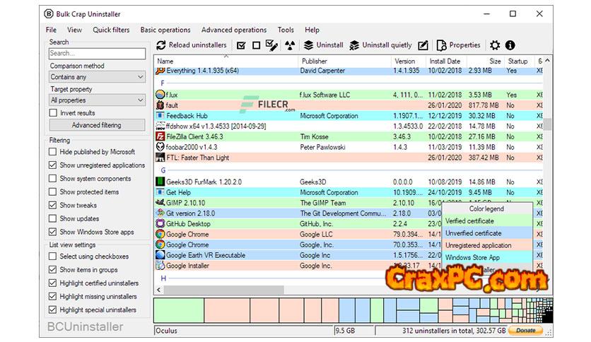Click the info circle icon in toolbar

[510, 45]
